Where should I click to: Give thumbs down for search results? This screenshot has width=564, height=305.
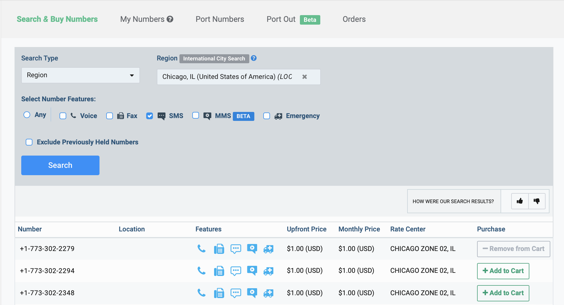coord(537,201)
